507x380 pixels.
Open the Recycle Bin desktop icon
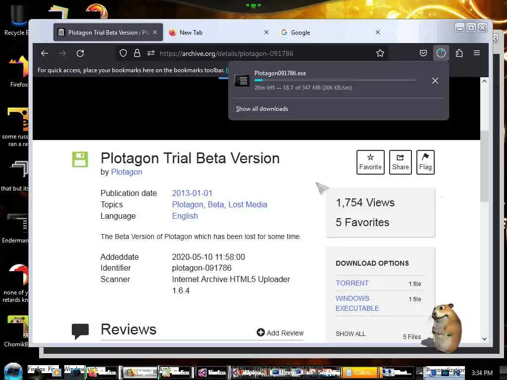click(x=17, y=19)
